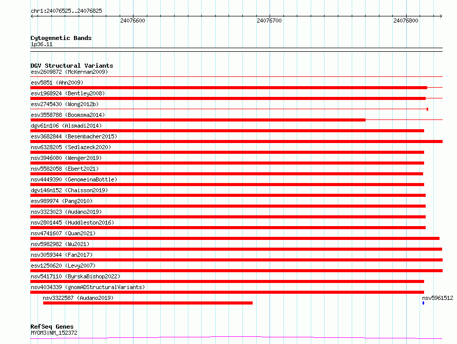This screenshot has height=344, width=457.
Task: Click the nsv5961512 variant label
Action: (x=437, y=298)
